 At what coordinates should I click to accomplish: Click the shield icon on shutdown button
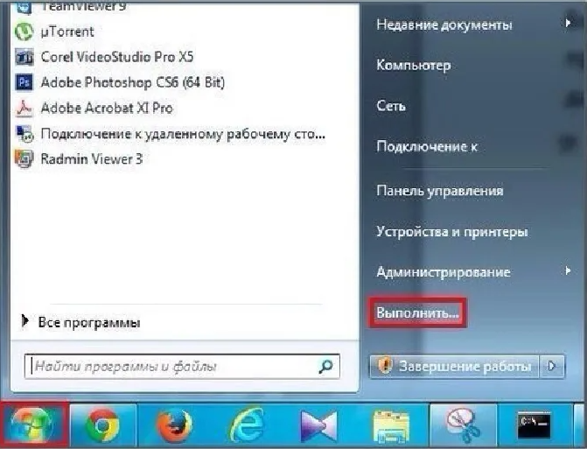384,366
